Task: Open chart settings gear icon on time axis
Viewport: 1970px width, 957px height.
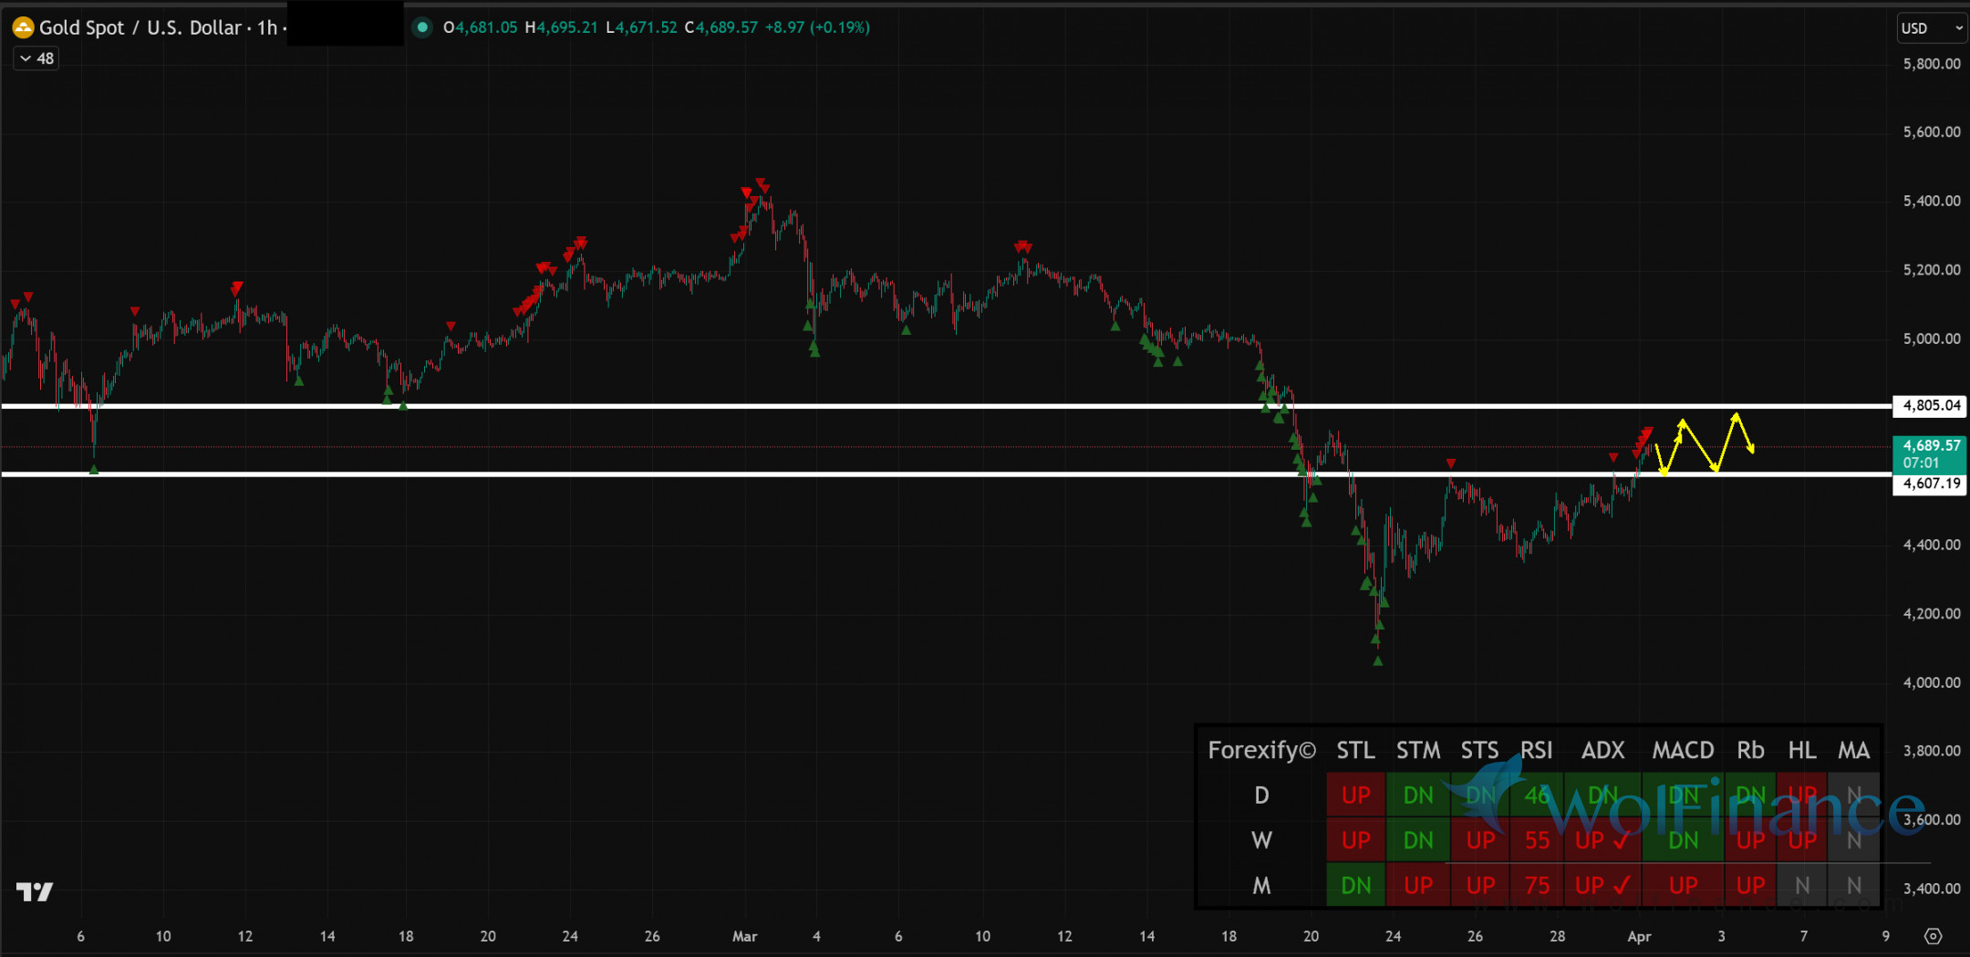Action: [x=1933, y=936]
